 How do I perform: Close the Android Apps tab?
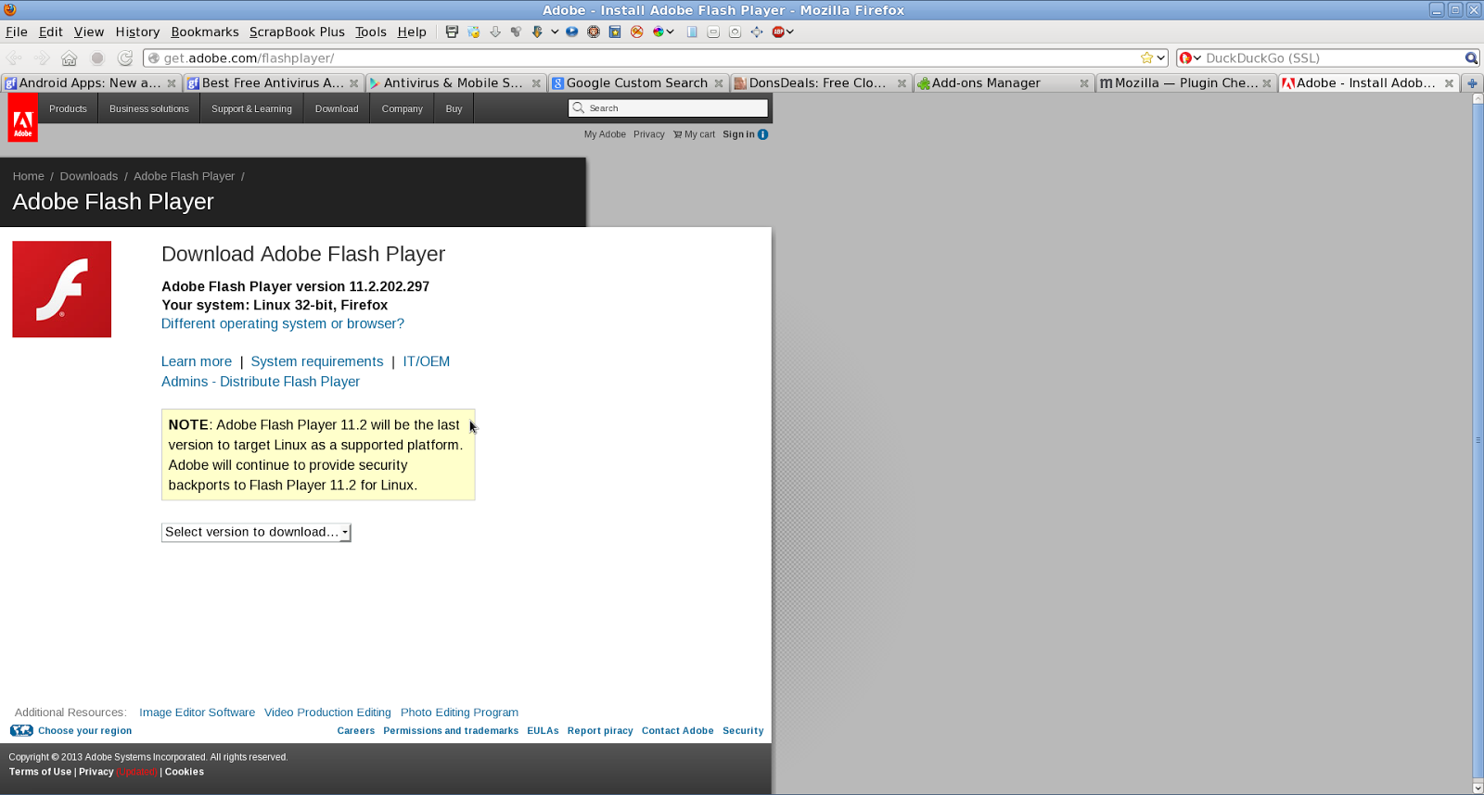(x=172, y=83)
